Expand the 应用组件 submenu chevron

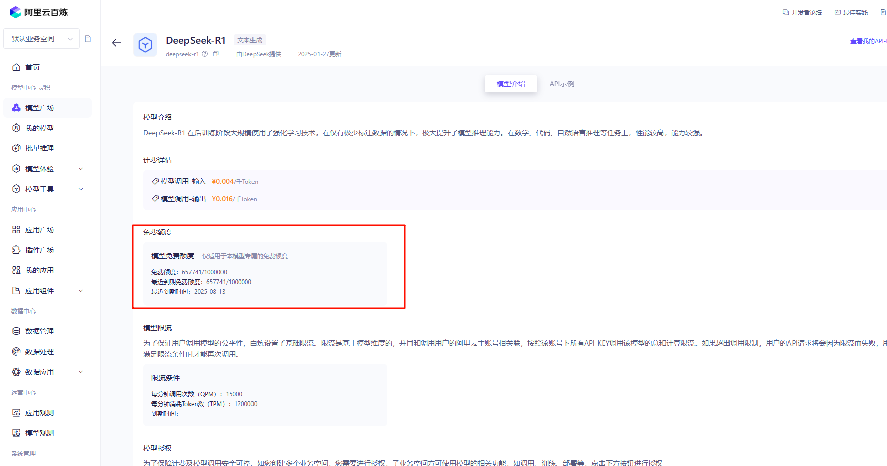(81, 291)
